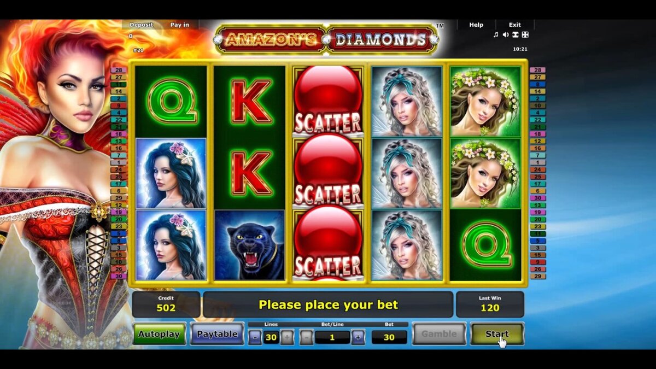Click the top red Scatter symbol
This screenshot has height=369, width=656.
tap(327, 100)
